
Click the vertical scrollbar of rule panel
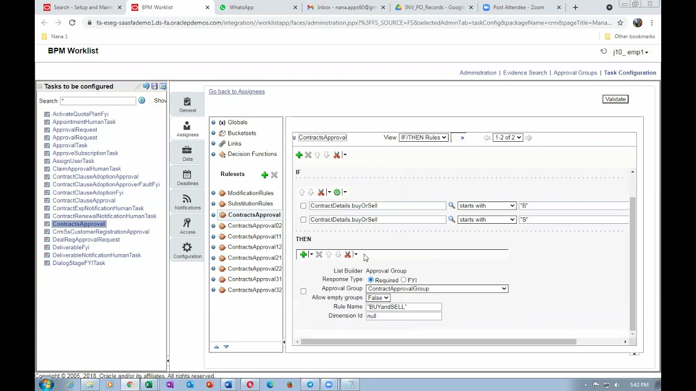click(x=632, y=263)
